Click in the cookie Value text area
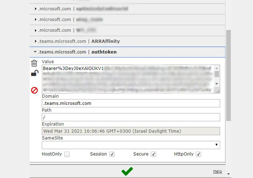This screenshot has height=178, width=253. click(x=126, y=79)
